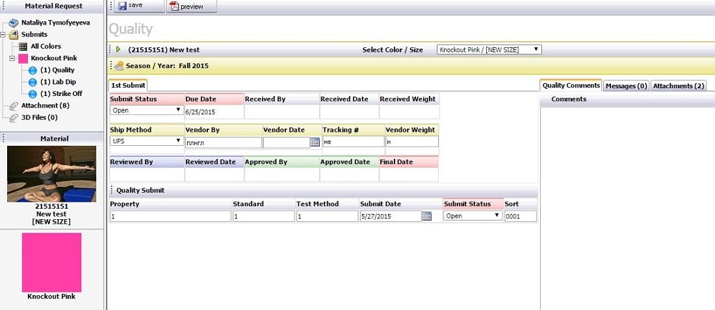Image resolution: width=715 pixels, height=310 pixels.
Task: Select the 1st Submit tab
Action: point(128,85)
